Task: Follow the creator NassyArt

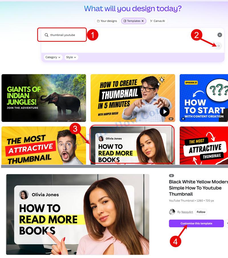Action: [x=201, y=212]
